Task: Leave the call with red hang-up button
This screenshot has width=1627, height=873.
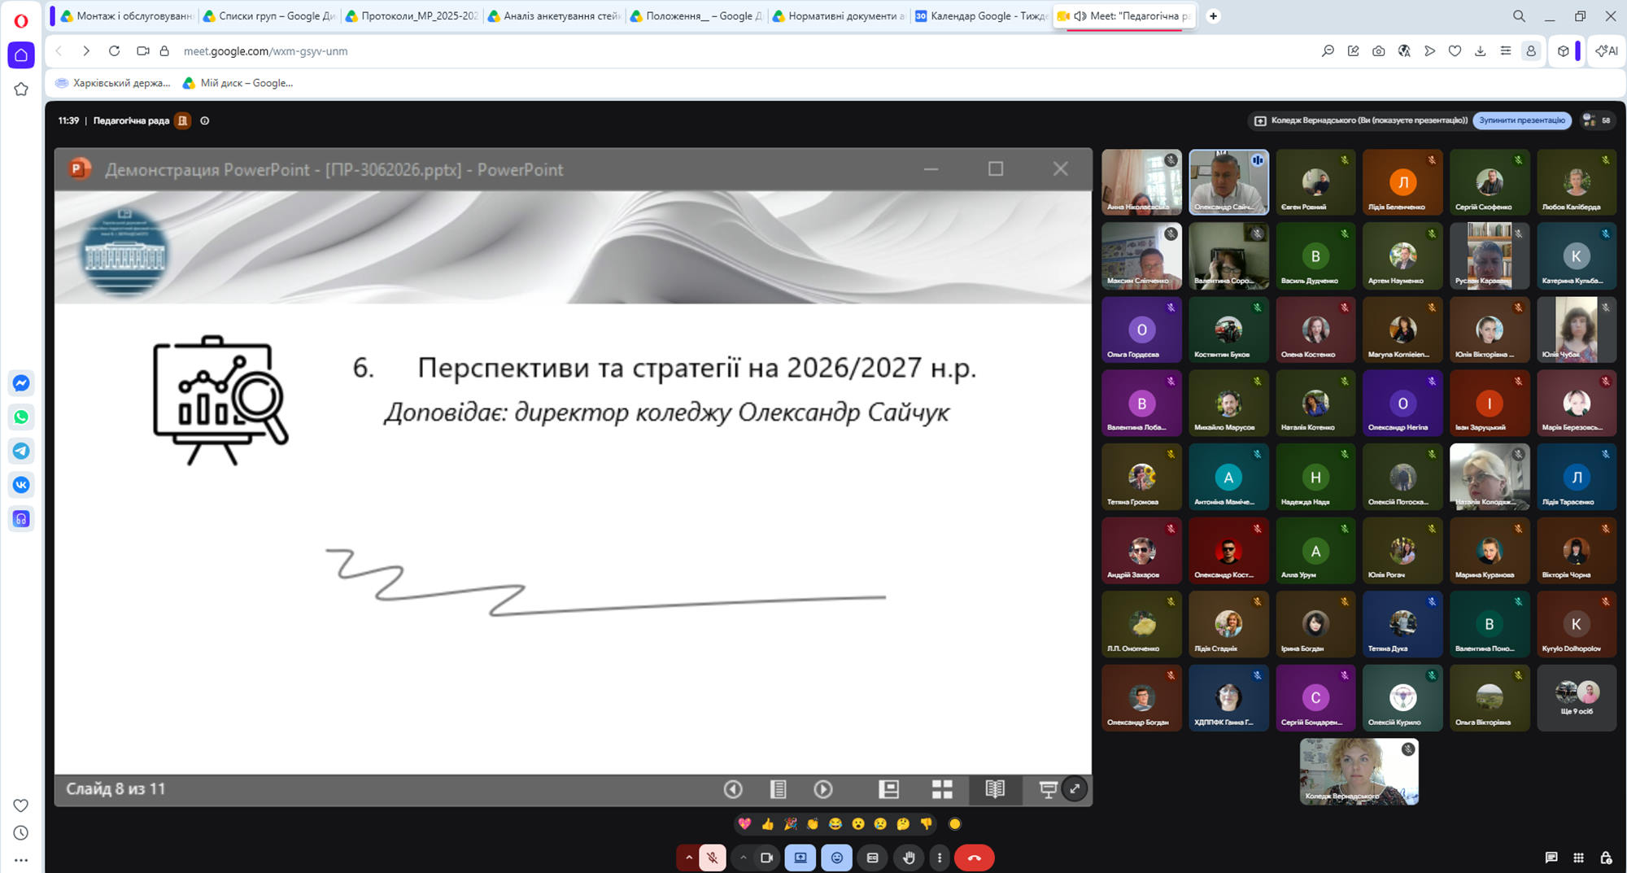Action: tap(974, 858)
